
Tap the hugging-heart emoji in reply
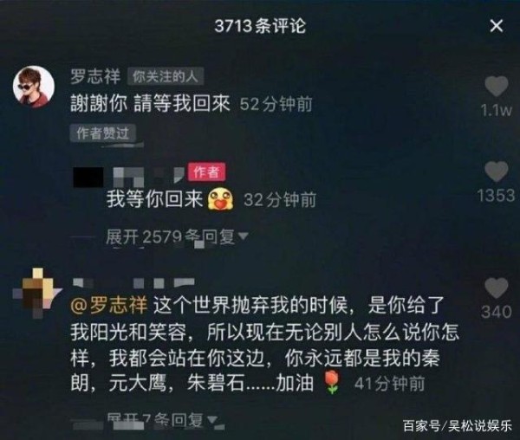pyautogui.click(x=220, y=199)
